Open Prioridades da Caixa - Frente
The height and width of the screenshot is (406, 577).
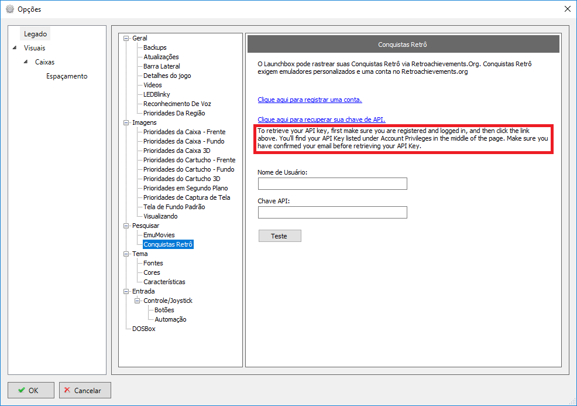tap(184, 132)
